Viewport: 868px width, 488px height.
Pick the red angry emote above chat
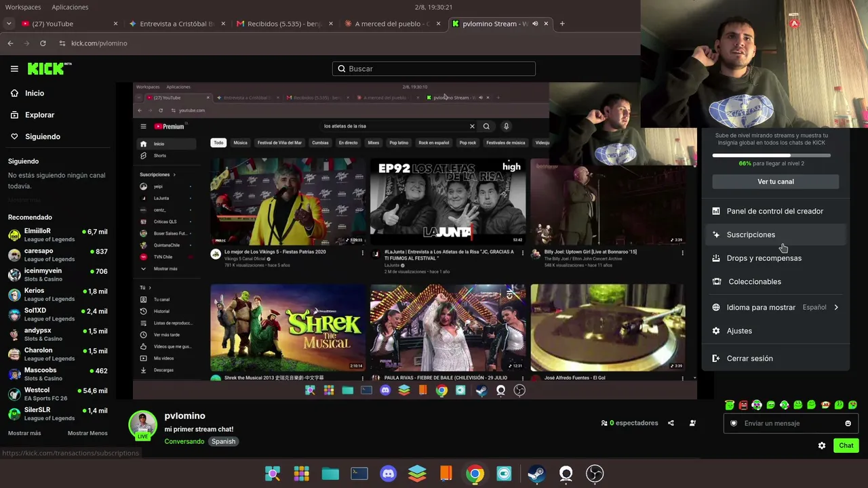tap(743, 405)
